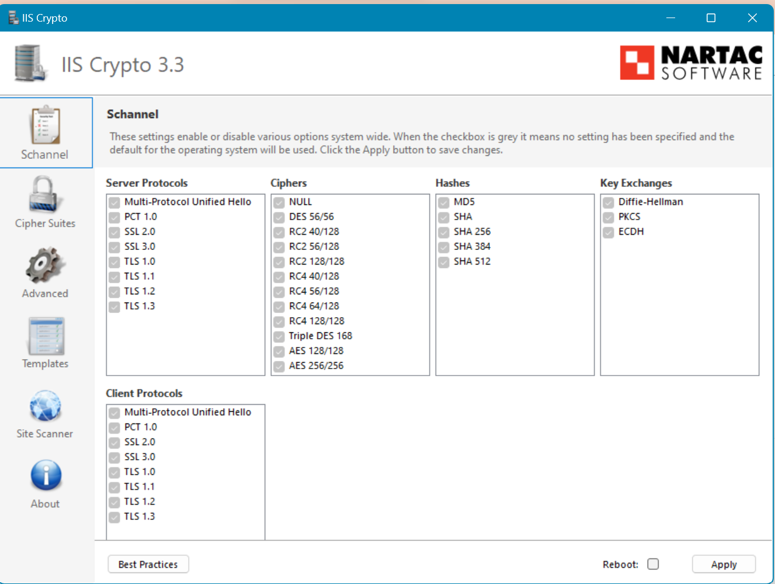775x584 pixels.
Task: Click the Best Practices button
Action: pyautogui.click(x=148, y=564)
